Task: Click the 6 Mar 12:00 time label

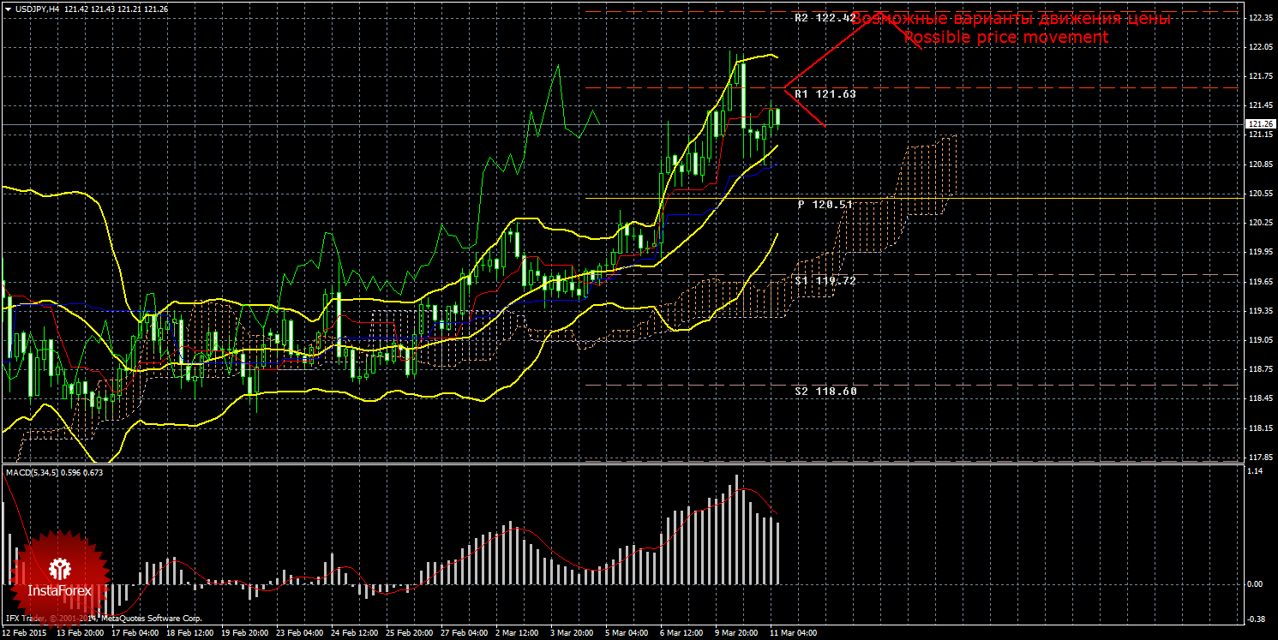Action: click(x=681, y=633)
